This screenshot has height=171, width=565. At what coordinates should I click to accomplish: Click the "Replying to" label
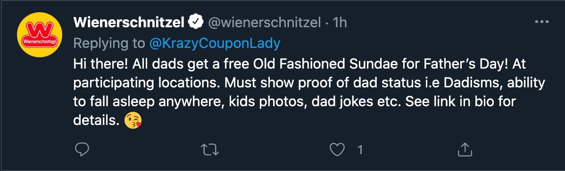point(109,44)
